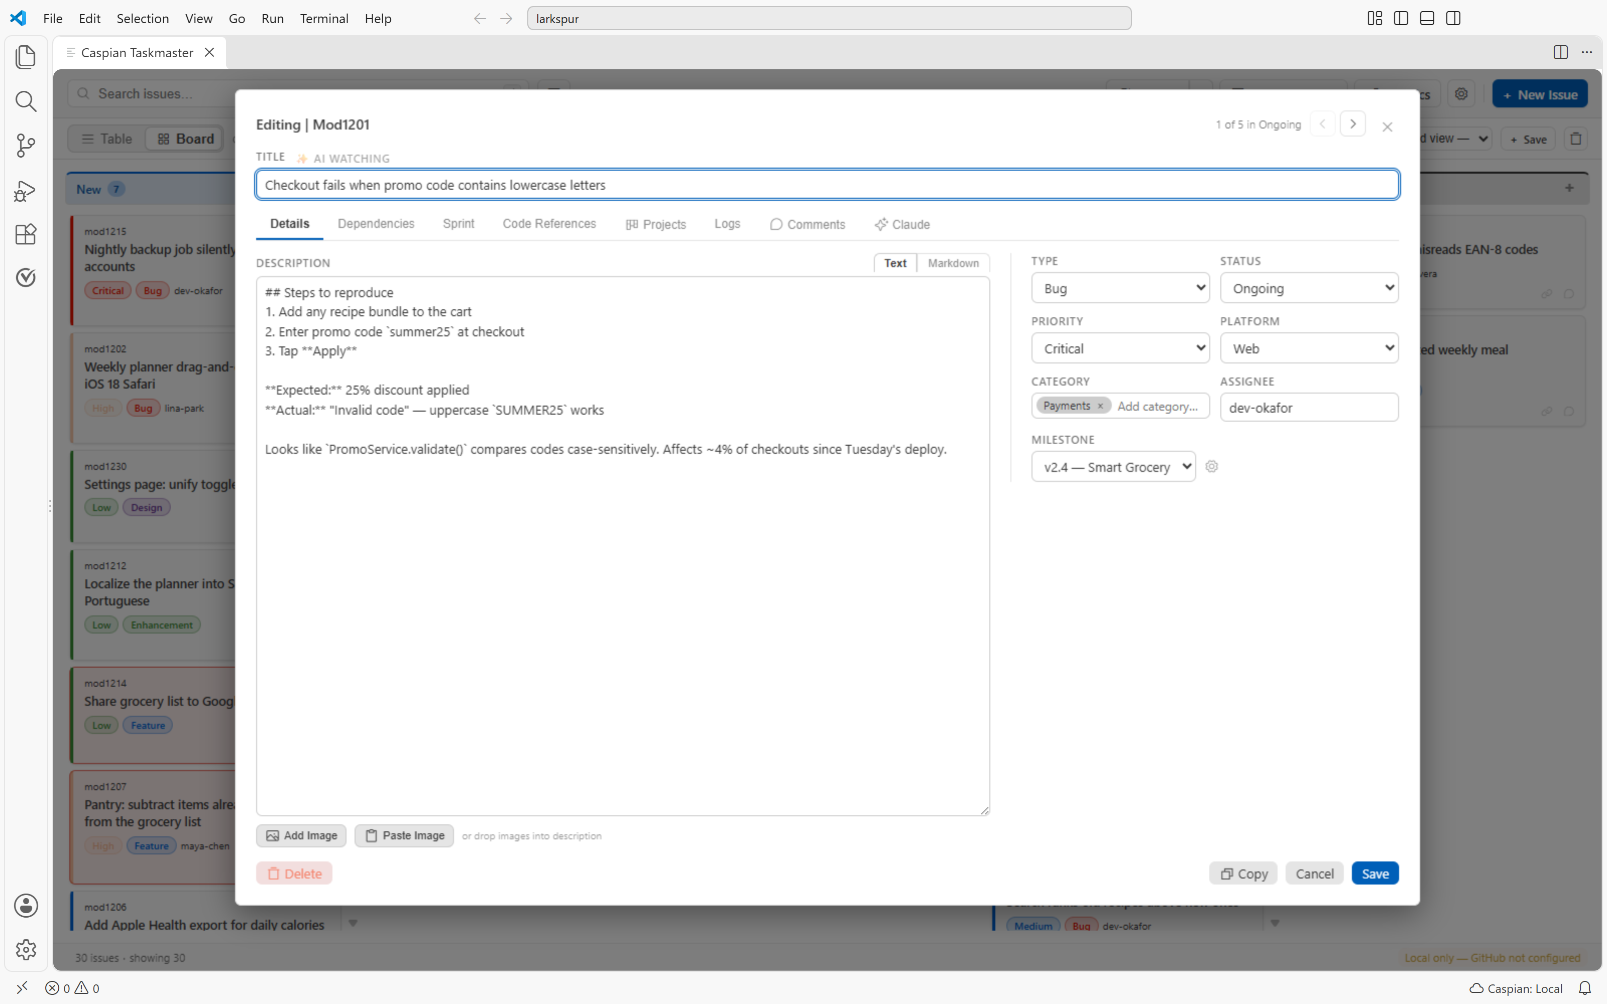Click the milestone settings gear icon
The image size is (1607, 1004).
pyautogui.click(x=1212, y=467)
